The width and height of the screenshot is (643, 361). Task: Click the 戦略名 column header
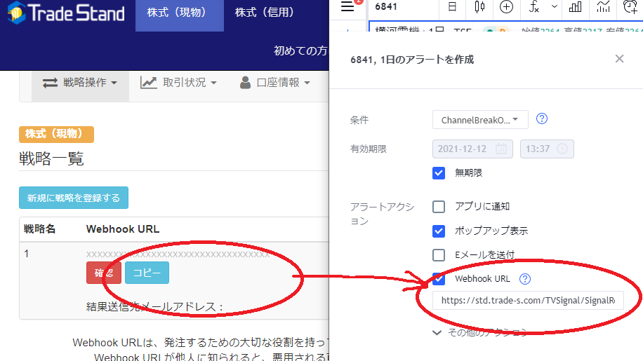click(x=39, y=229)
